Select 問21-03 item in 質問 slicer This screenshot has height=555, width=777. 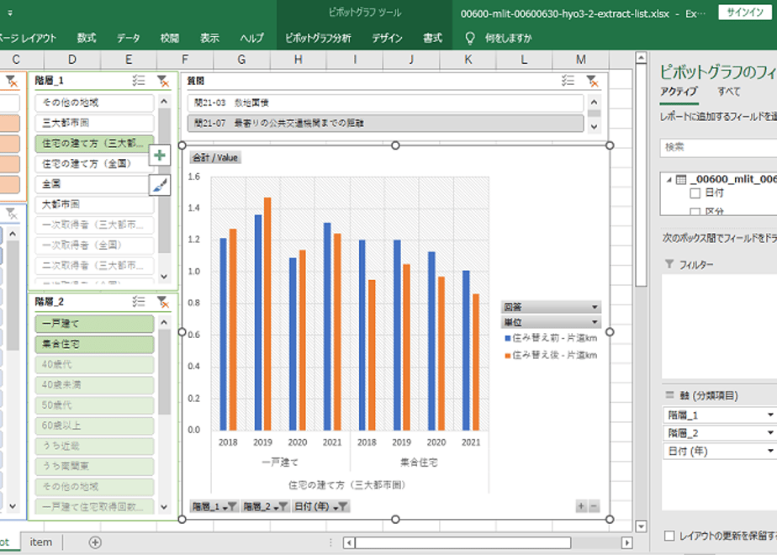tap(385, 103)
